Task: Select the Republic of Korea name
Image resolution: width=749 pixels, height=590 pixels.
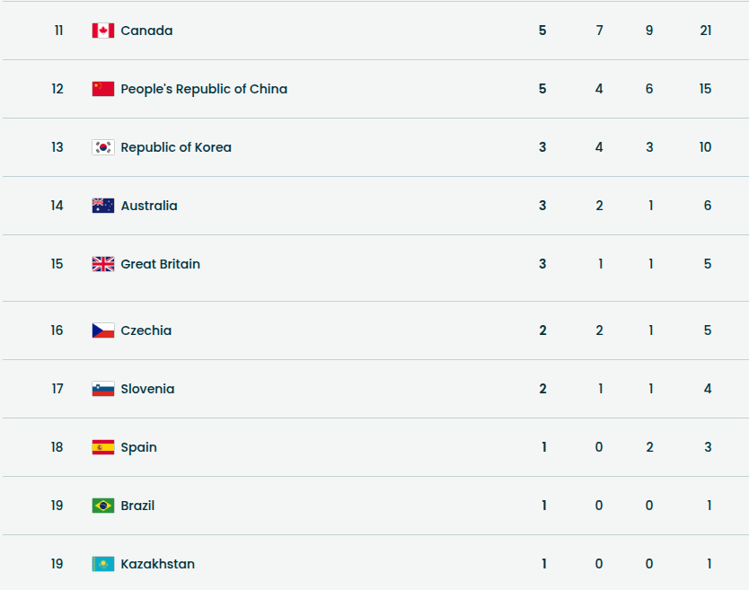Action: point(176,147)
